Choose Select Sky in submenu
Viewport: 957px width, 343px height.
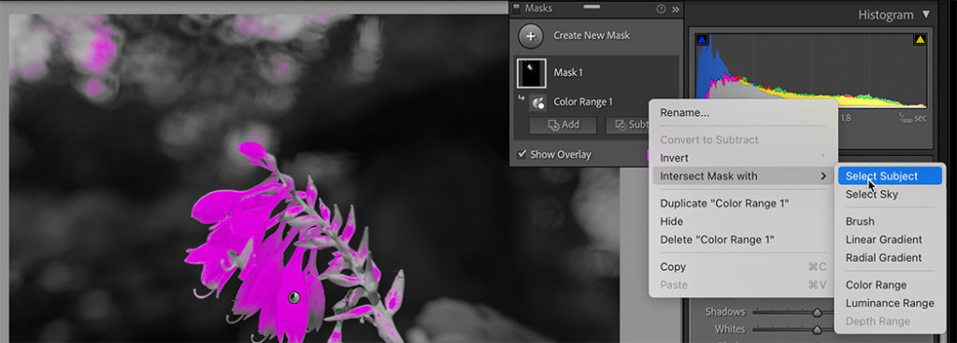[872, 194]
